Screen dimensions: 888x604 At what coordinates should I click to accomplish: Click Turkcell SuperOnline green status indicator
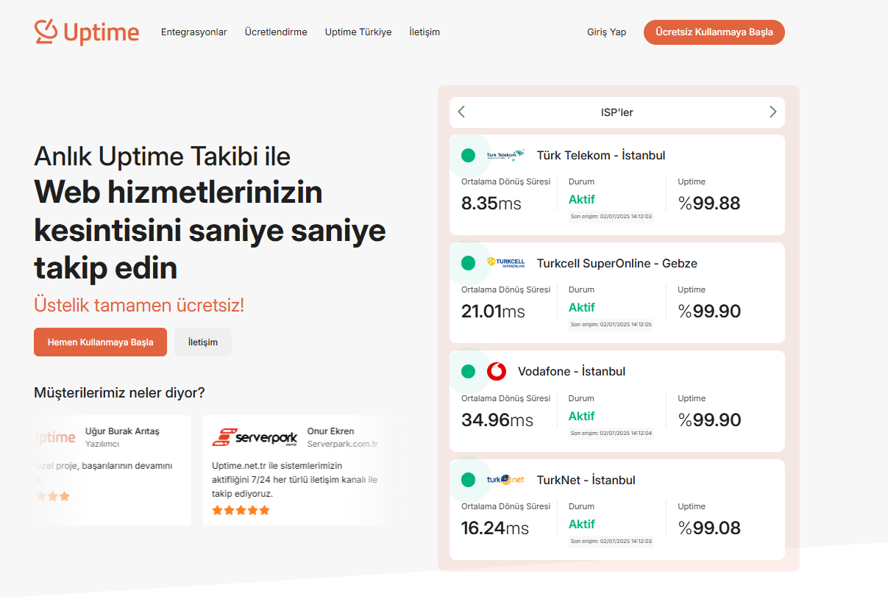(x=468, y=263)
